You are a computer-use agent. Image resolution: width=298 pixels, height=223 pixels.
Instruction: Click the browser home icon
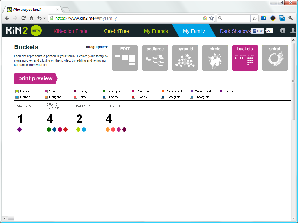pos(31,18)
